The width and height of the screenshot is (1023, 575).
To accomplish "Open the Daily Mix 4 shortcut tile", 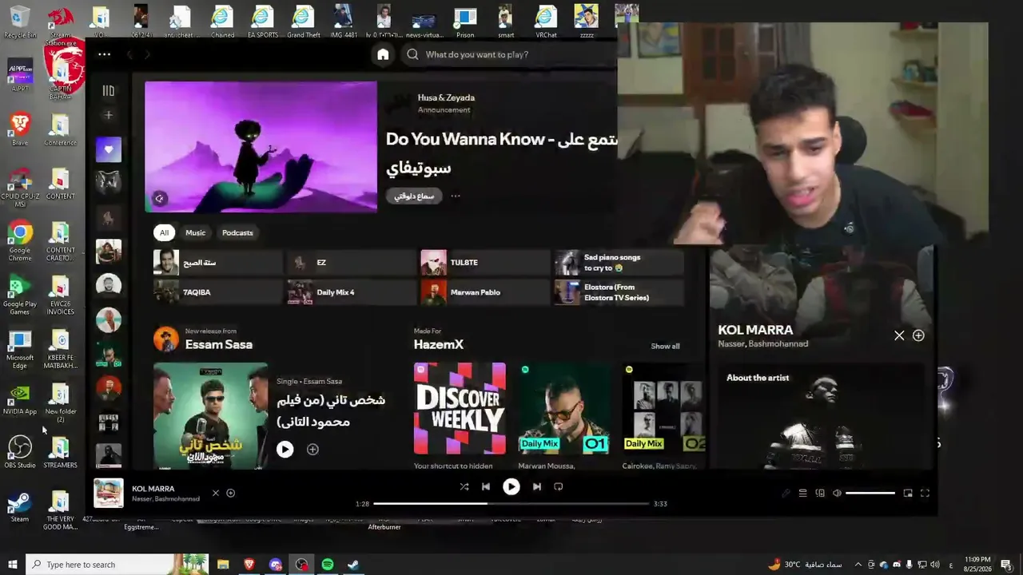I will tap(352, 292).
